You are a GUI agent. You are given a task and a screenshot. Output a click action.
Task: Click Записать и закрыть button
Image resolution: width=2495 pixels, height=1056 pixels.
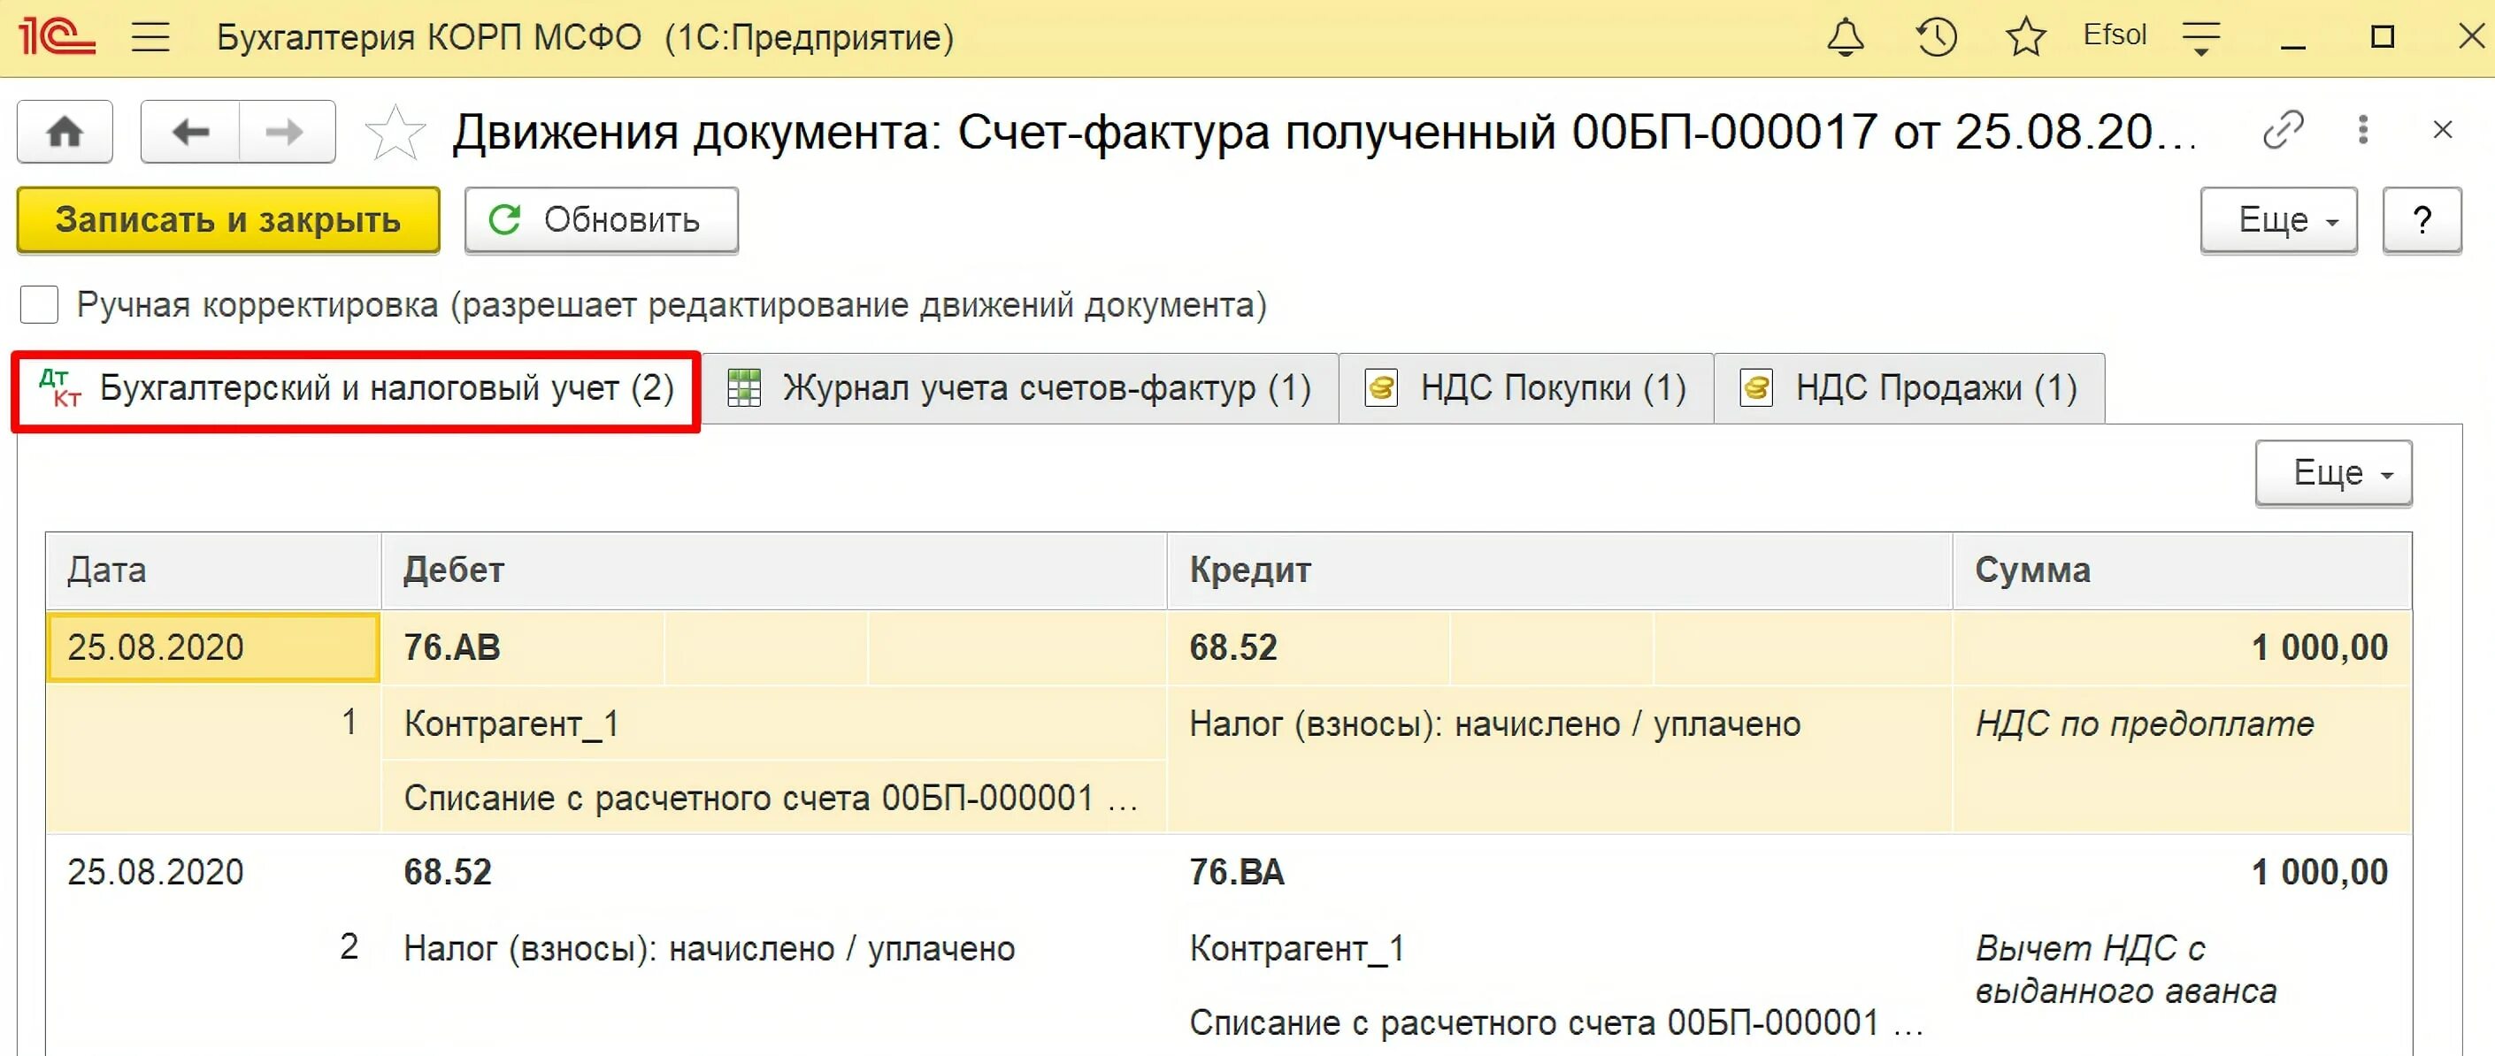(228, 219)
